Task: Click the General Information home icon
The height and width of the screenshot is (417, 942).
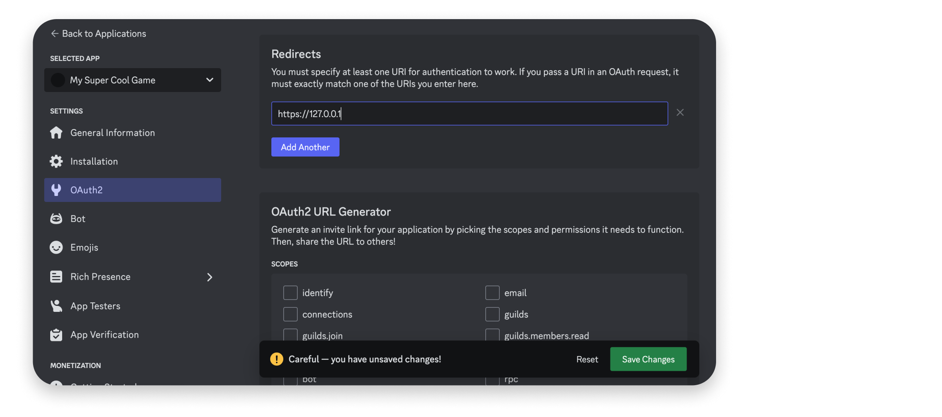Action: coord(56,133)
